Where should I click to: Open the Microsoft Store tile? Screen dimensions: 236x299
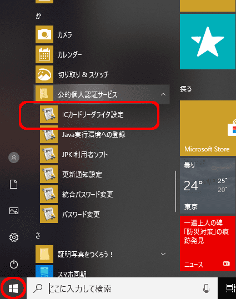point(208,128)
